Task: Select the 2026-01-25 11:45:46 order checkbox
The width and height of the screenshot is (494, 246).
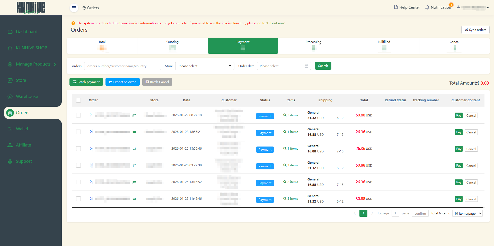Action: click(x=78, y=199)
